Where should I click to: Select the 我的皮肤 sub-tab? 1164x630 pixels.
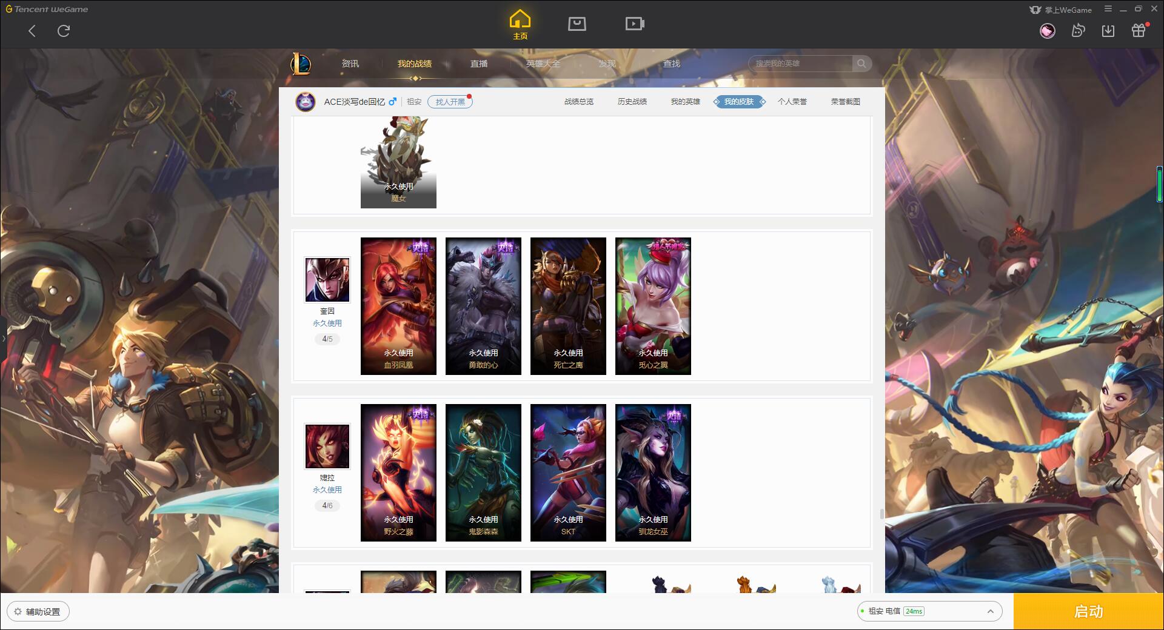(x=739, y=102)
